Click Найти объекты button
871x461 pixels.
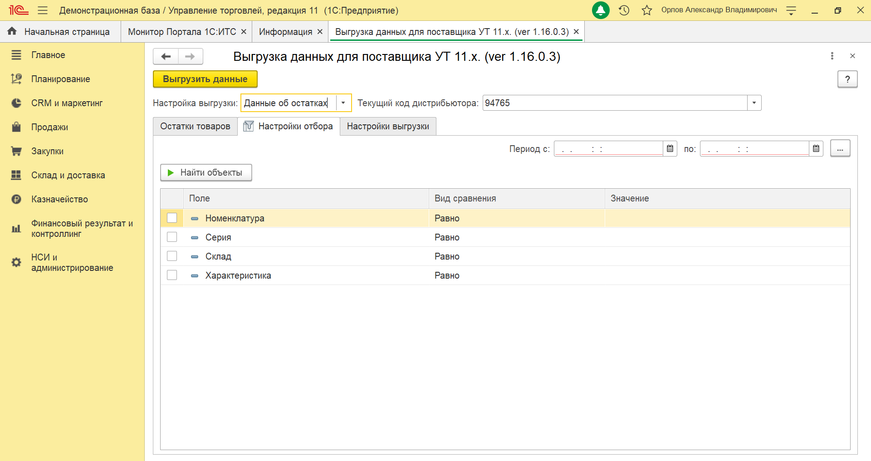pos(206,172)
